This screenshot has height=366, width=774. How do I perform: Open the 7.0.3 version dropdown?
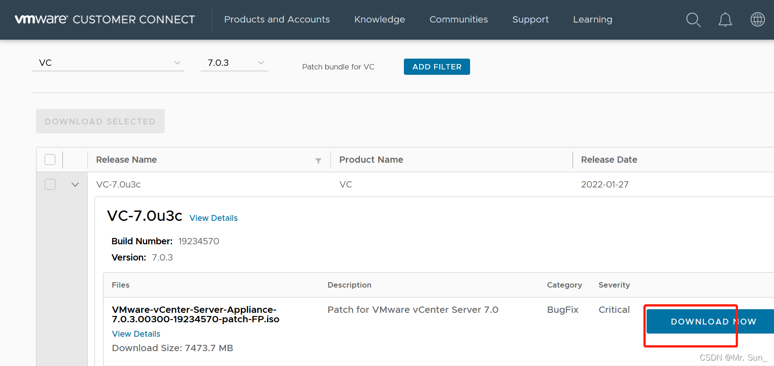[x=234, y=63]
